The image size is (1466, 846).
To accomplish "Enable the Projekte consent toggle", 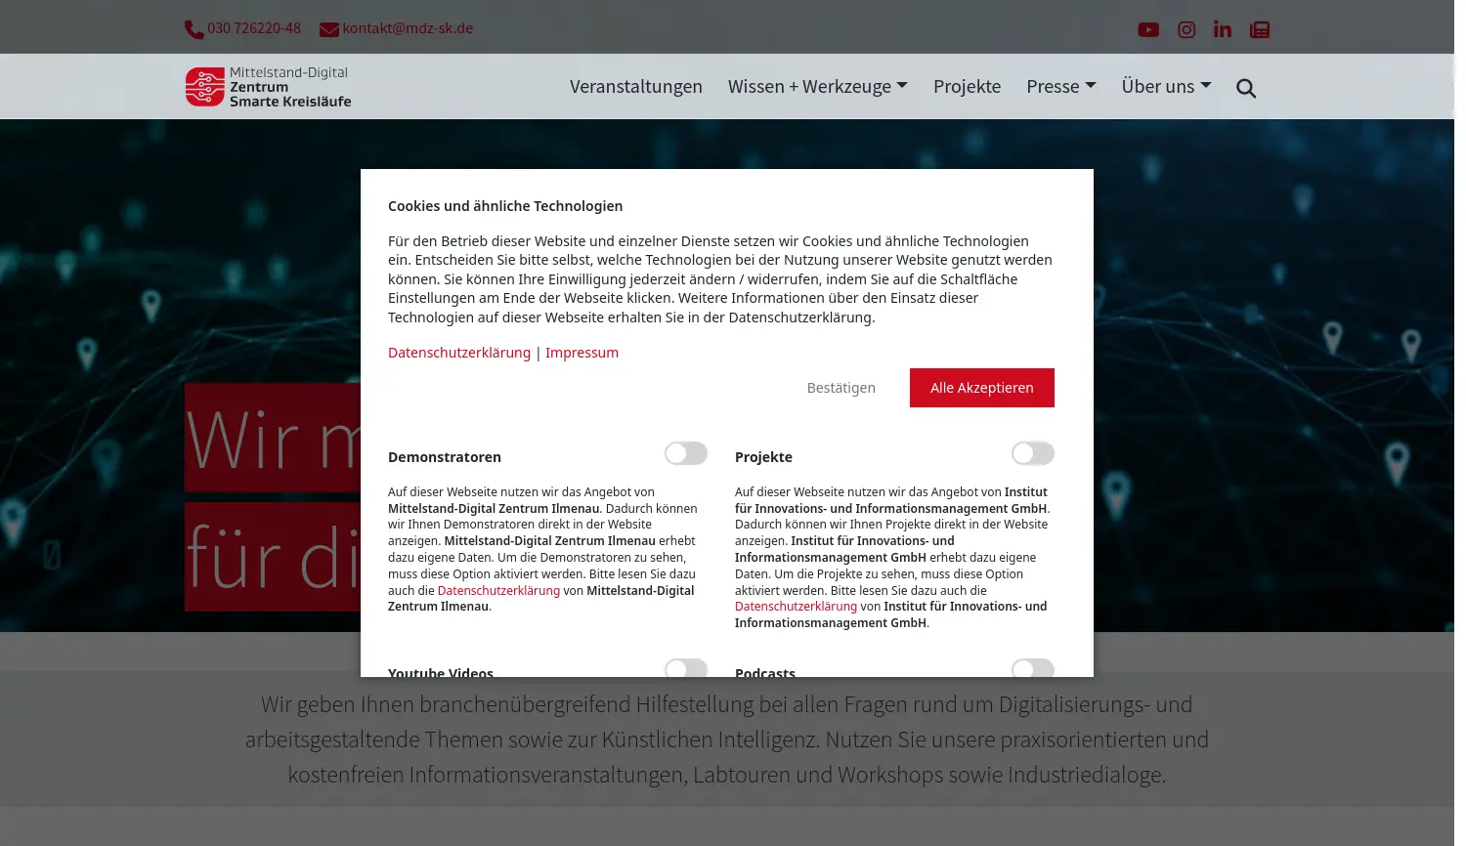I will click(x=1032, y=453).
